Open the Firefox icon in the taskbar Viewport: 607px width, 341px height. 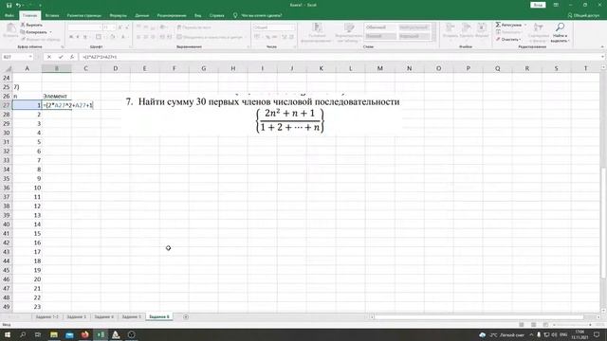click(84, 334)
